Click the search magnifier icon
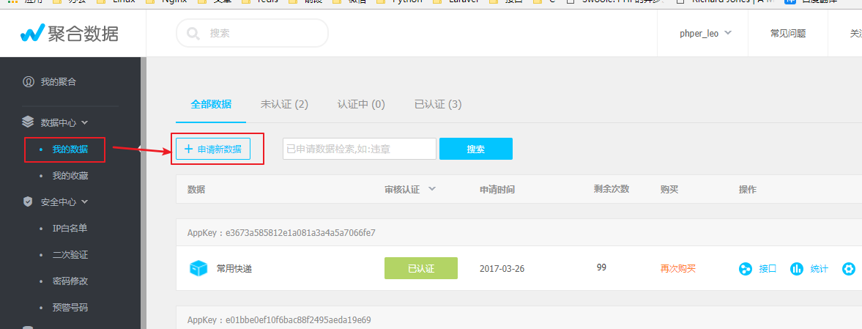Viewport: 862px width, 329px height. (x=193, y=33)
